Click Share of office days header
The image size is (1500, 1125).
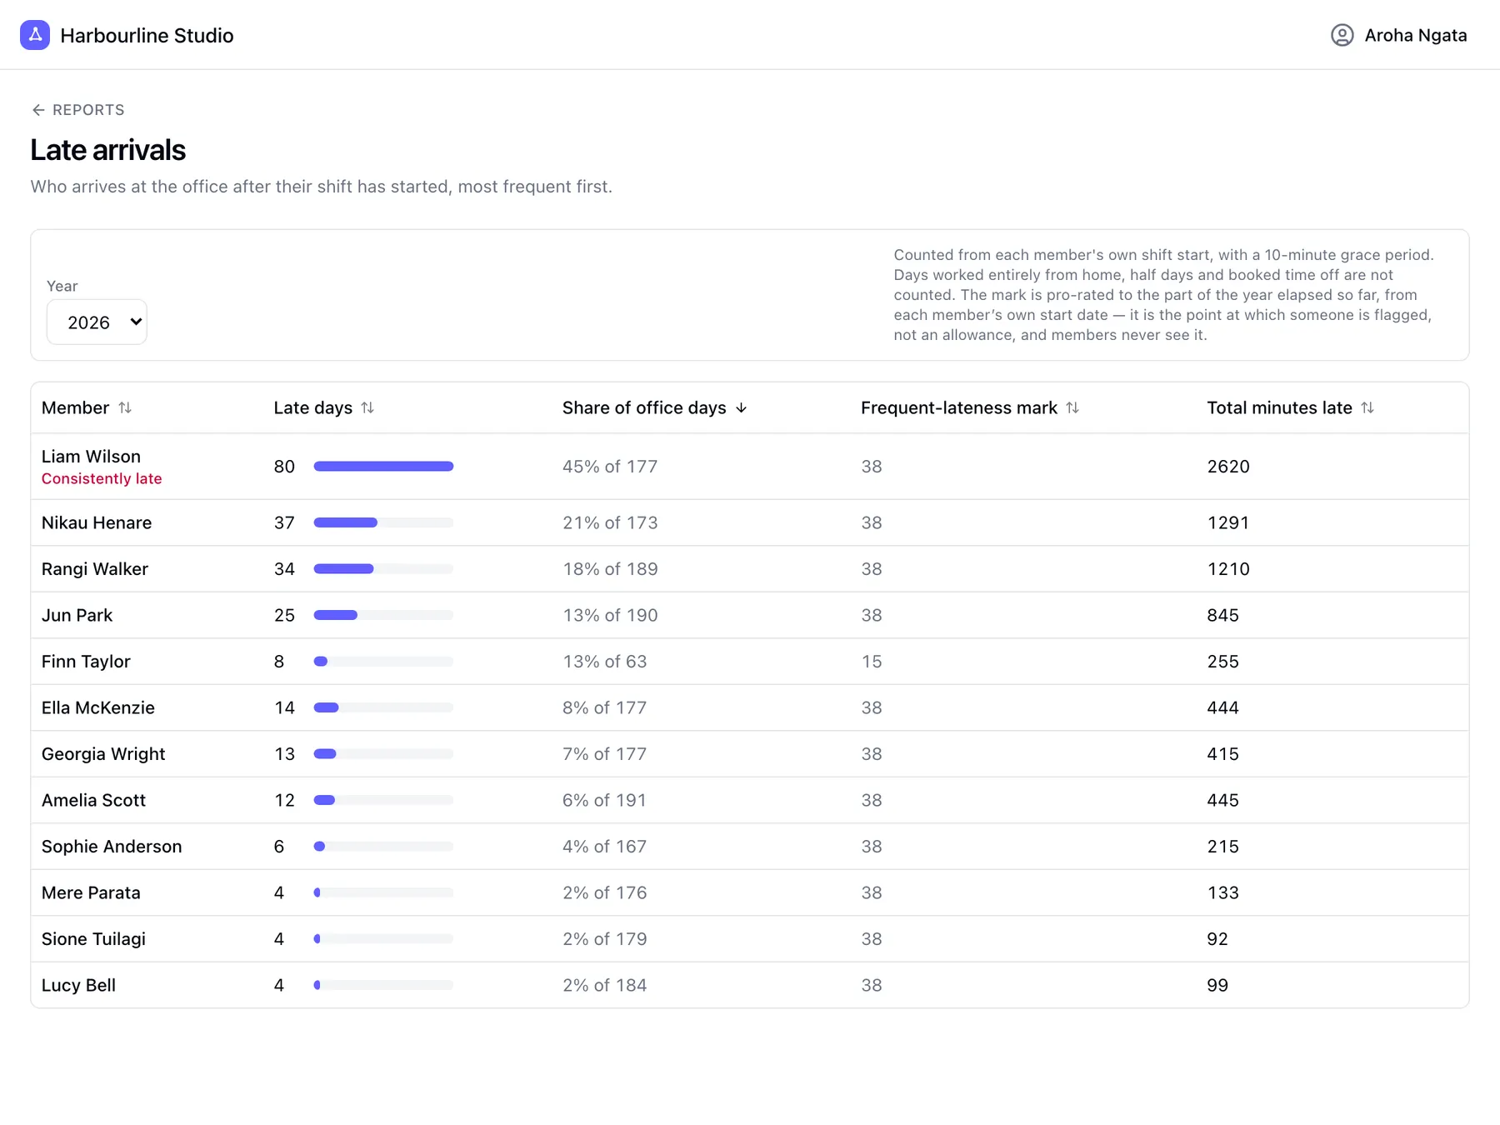[x=644, y=407]
